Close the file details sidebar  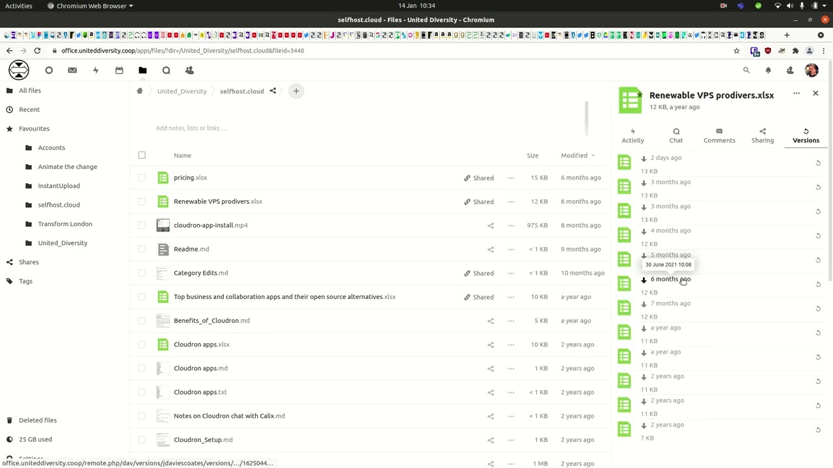coord(815,94)
